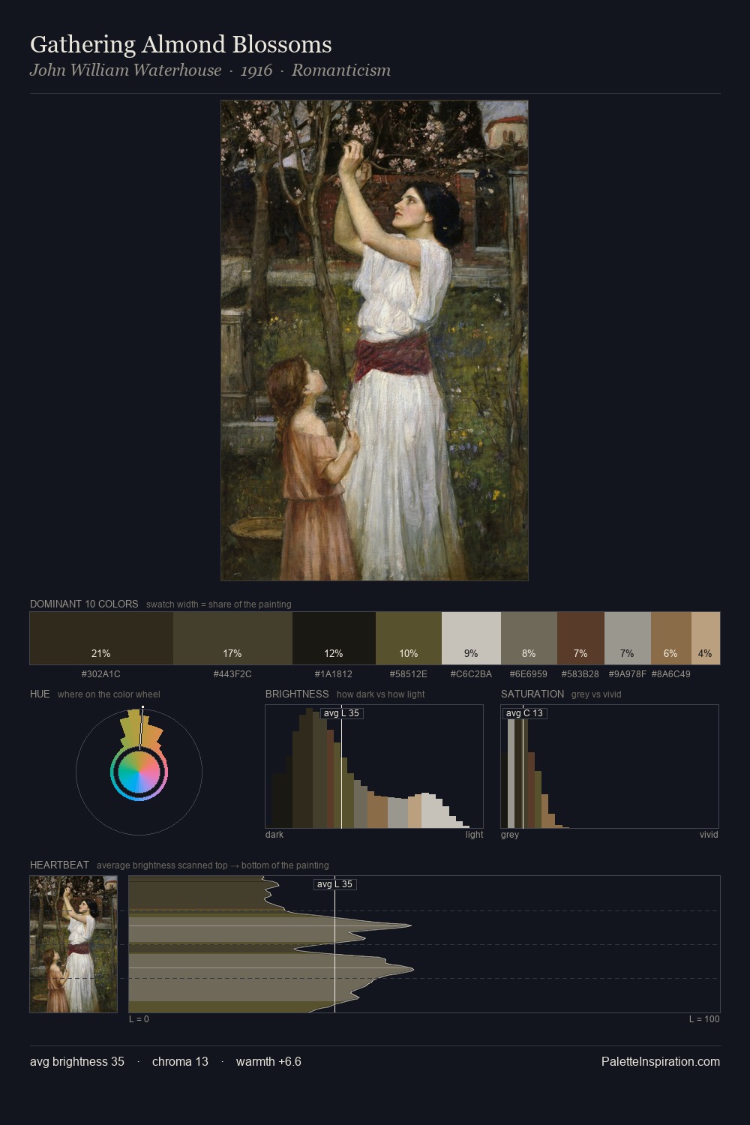Click the hex label #302A1C

click(x=101, y=674)
